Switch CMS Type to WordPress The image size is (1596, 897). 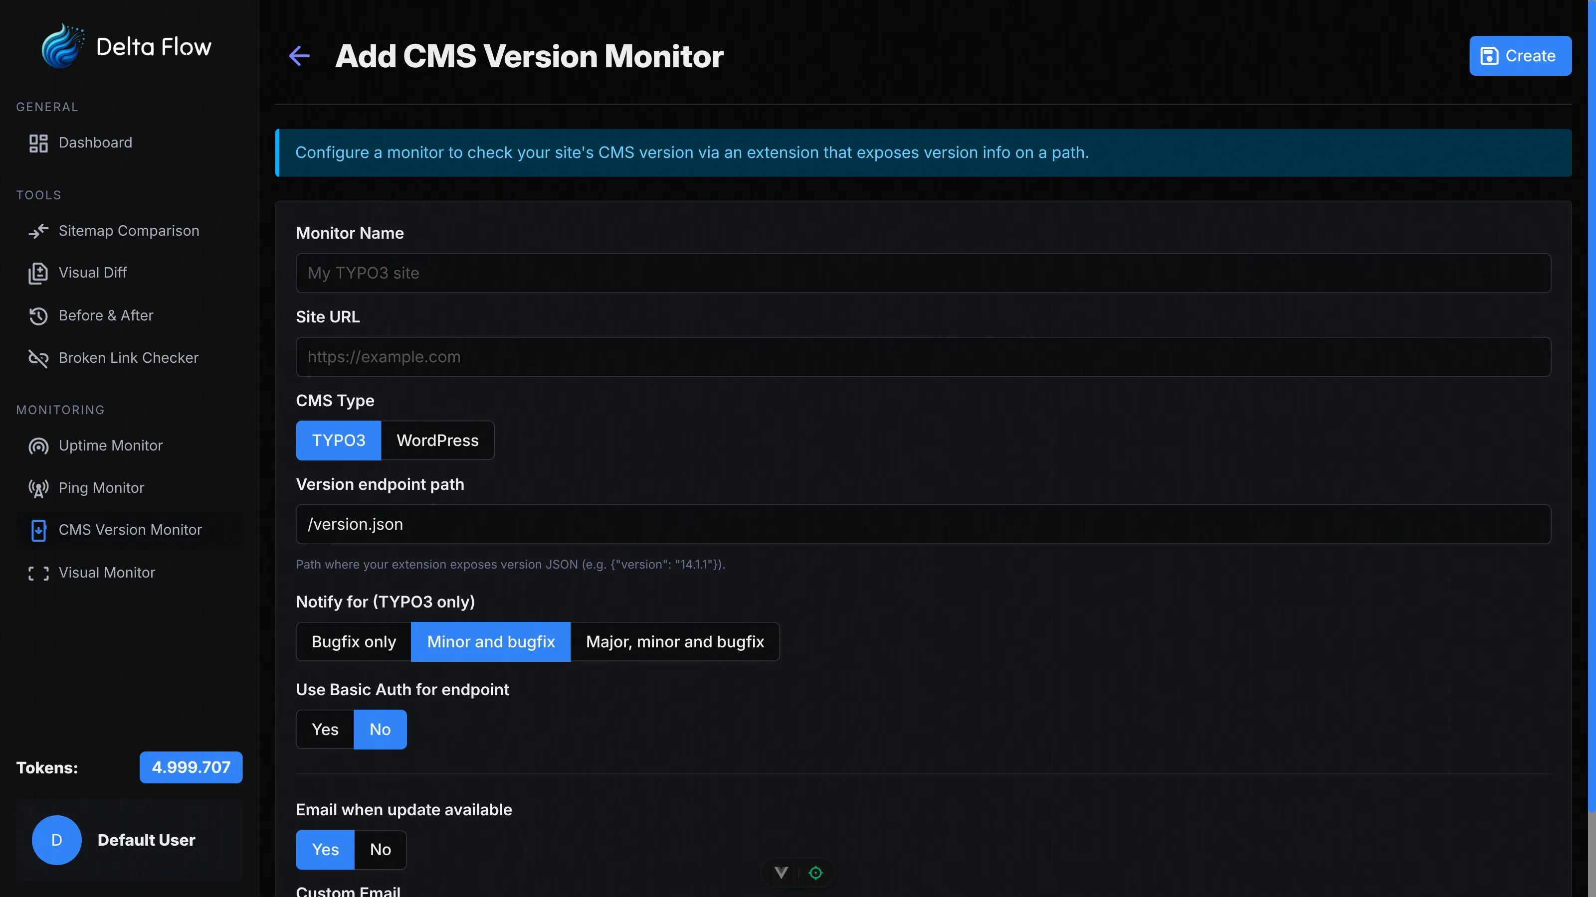(437, 440)
